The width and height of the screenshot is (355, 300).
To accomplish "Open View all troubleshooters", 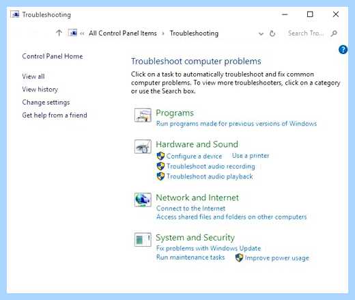I will tap(33, 77).
